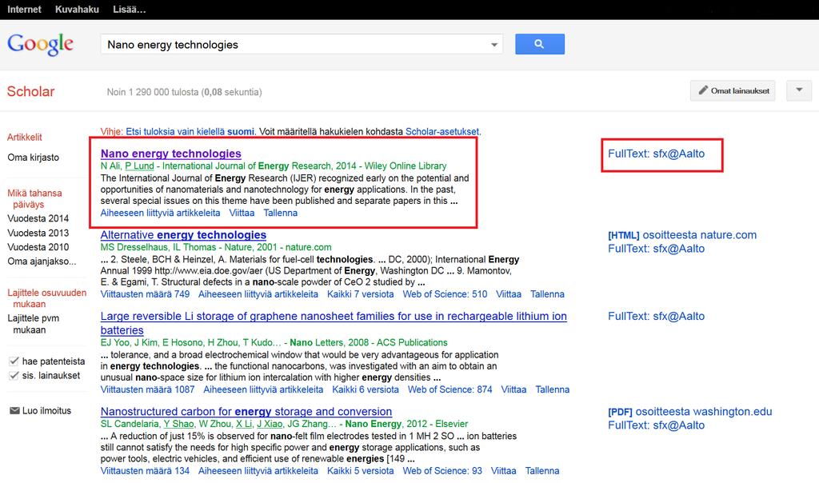
Task: Click the Omat lainaukset button
Action: tap(733, 90)
